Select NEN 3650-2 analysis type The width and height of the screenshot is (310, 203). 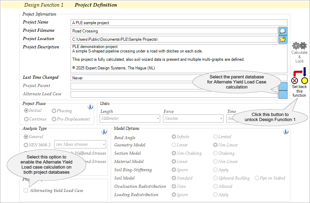tap(26, 145)
